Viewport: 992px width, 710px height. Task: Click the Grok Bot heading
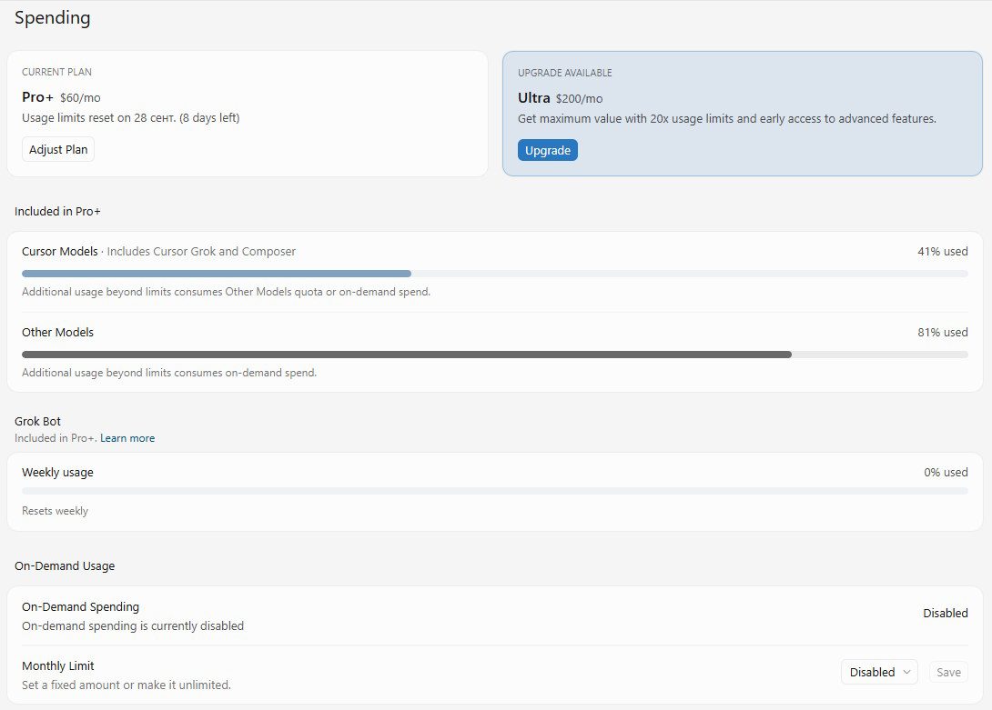click(x=38, y=421)
